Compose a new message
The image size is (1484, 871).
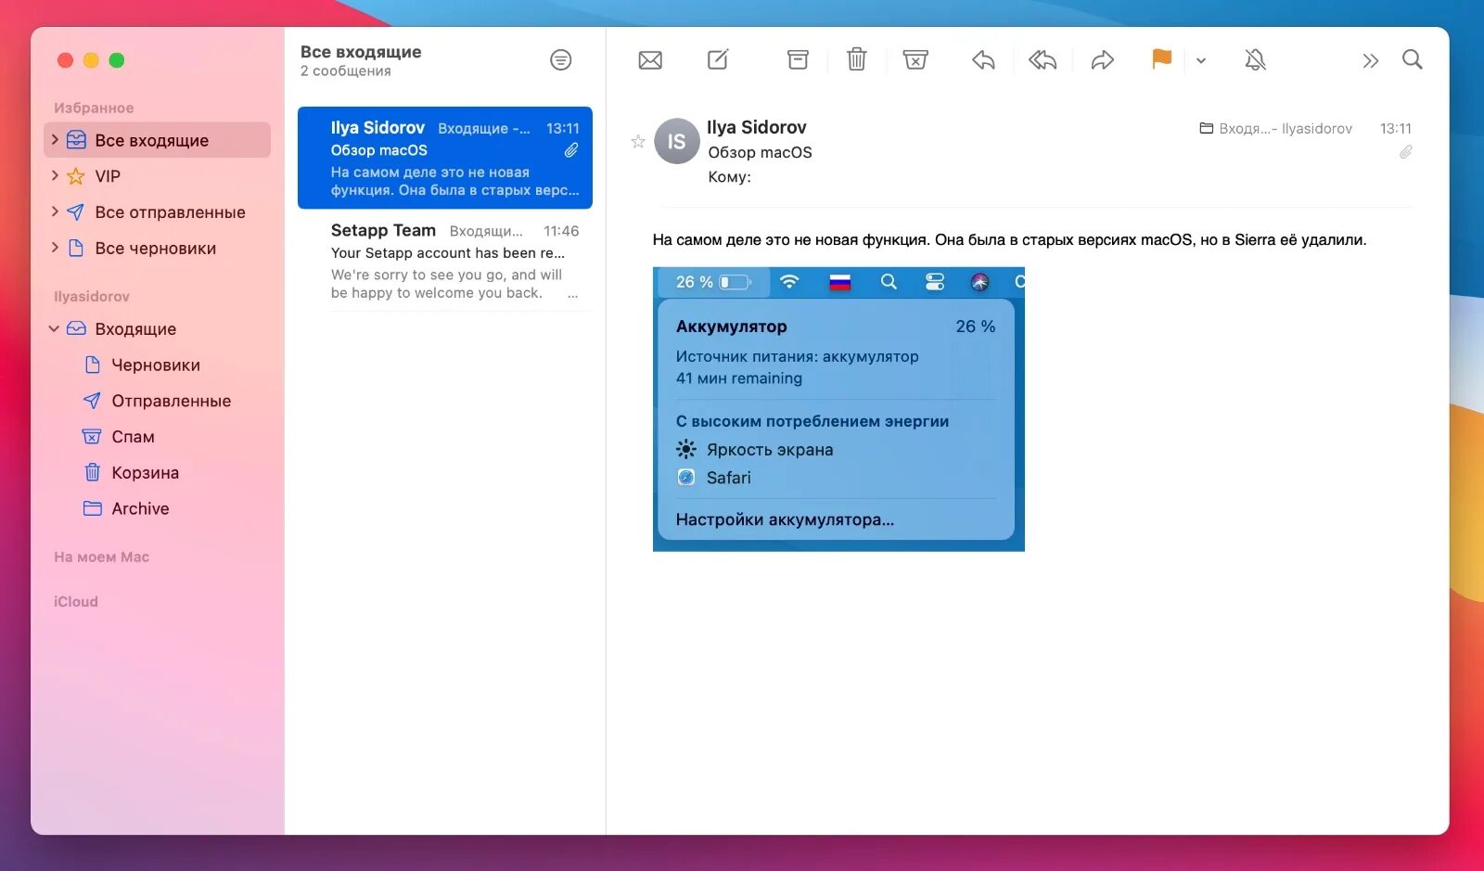click(x=718, y=59)
